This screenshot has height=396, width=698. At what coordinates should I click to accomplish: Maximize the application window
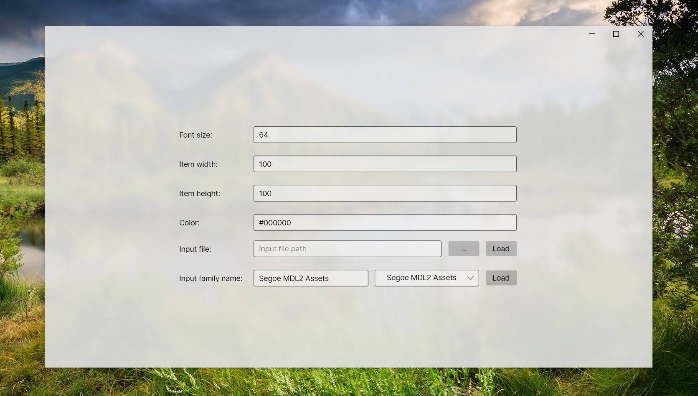[616, 34]
